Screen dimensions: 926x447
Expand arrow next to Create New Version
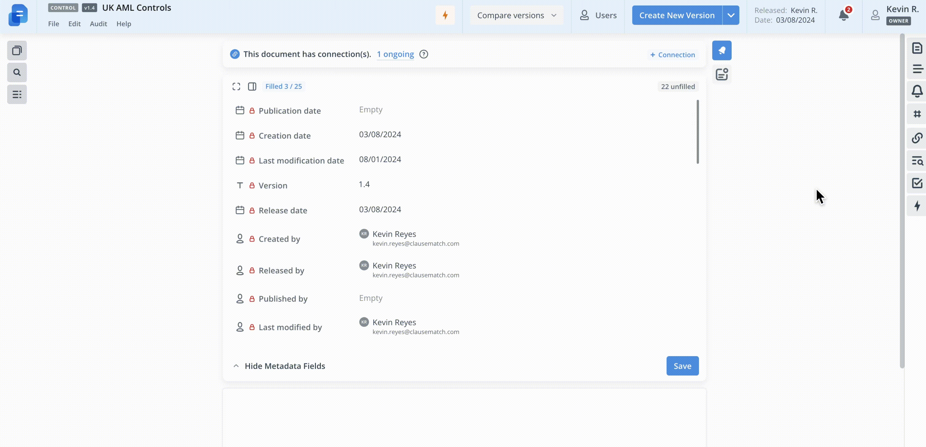(730, 15)
